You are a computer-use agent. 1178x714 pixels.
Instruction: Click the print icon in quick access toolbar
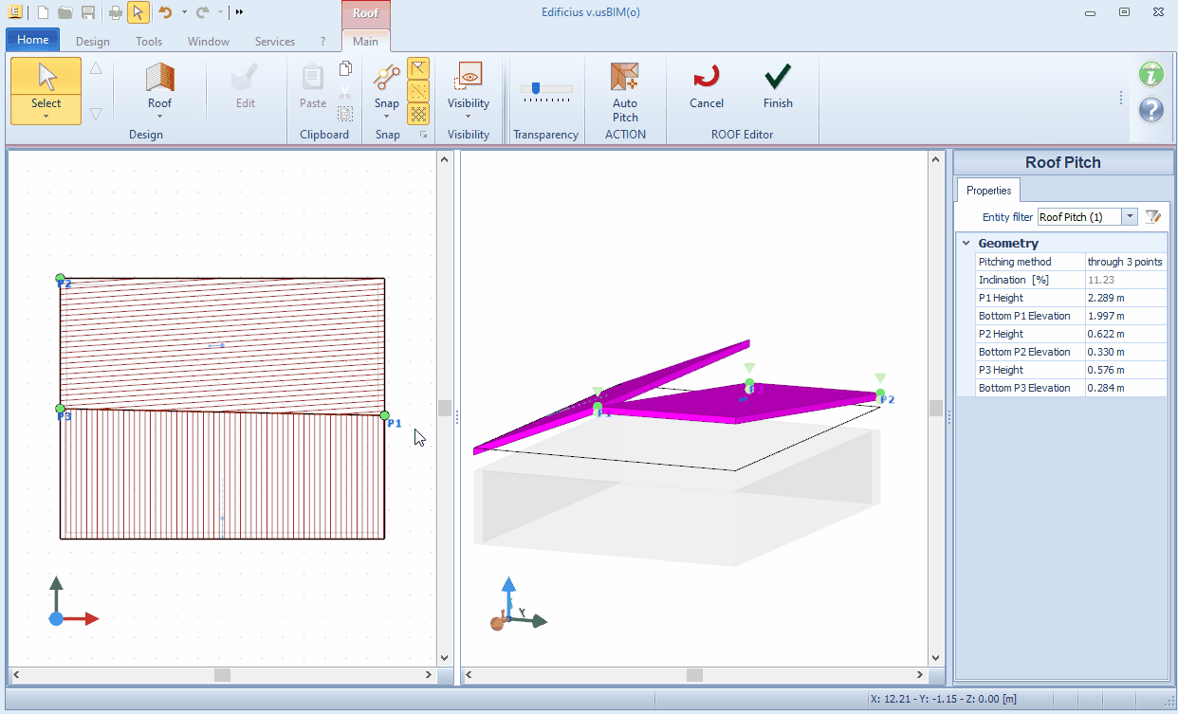coord(115,12)
